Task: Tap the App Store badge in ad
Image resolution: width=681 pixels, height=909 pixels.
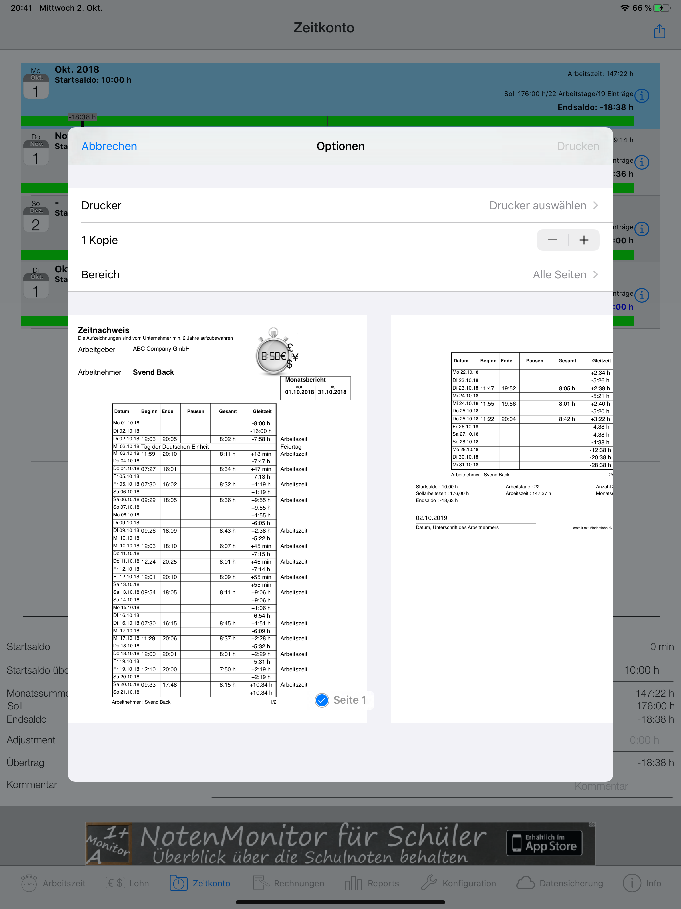Action: [x=544, y=843]
